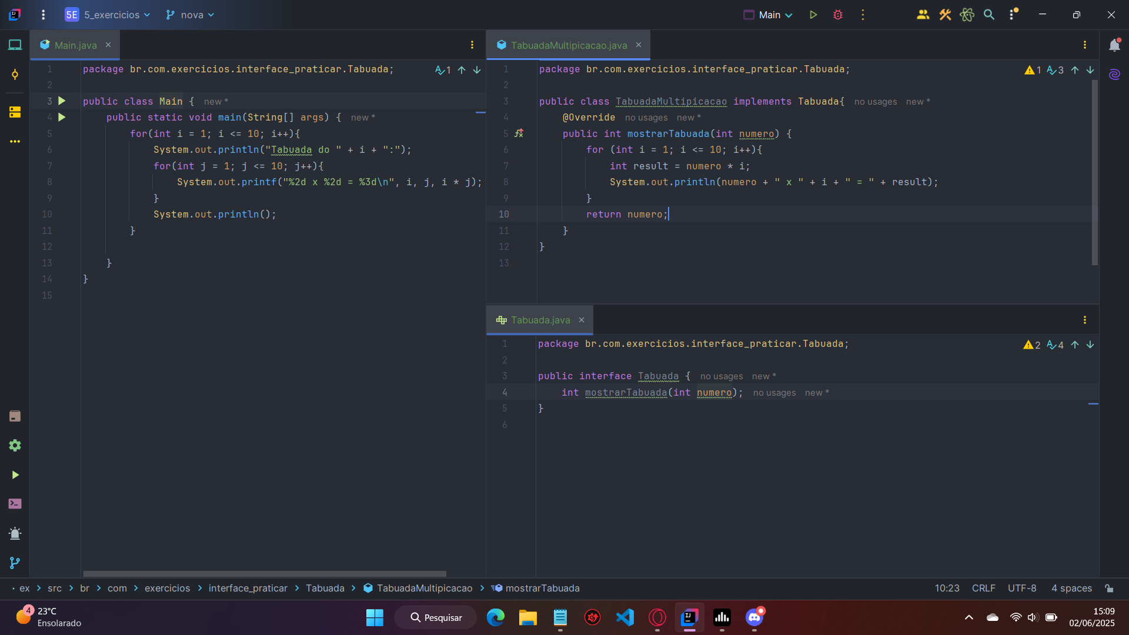1129x635 pixels.
Task: Click run gutter icon beside main method
Action: click(62, 118)
